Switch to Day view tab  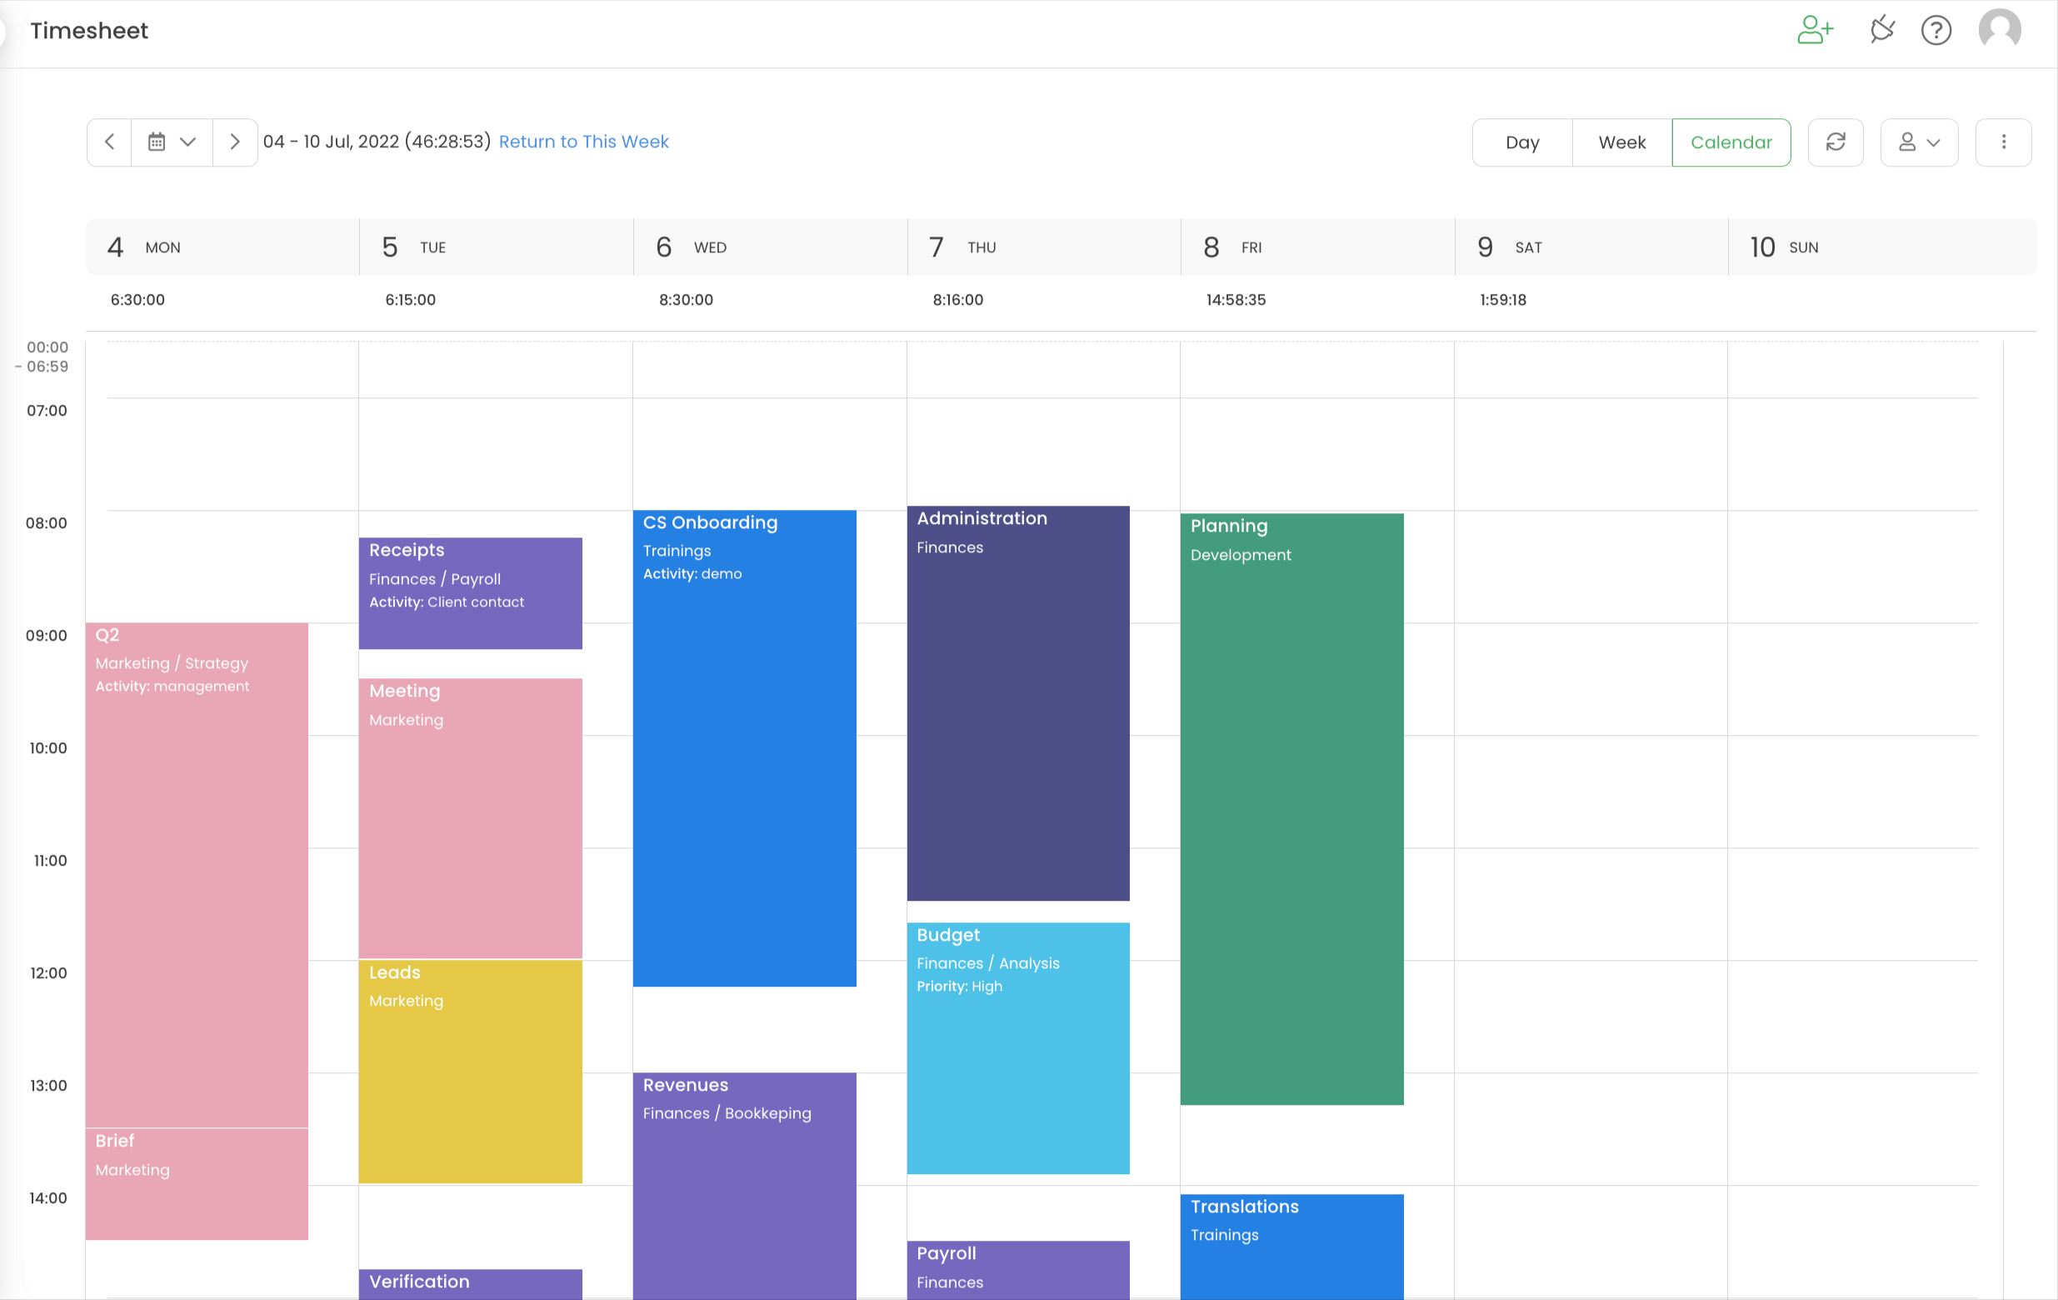point(1521,142)
